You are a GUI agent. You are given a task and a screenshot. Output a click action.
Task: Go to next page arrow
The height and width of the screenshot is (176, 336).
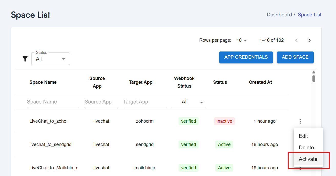(309, 40)
